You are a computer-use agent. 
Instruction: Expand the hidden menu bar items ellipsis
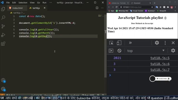pos(51,2)
